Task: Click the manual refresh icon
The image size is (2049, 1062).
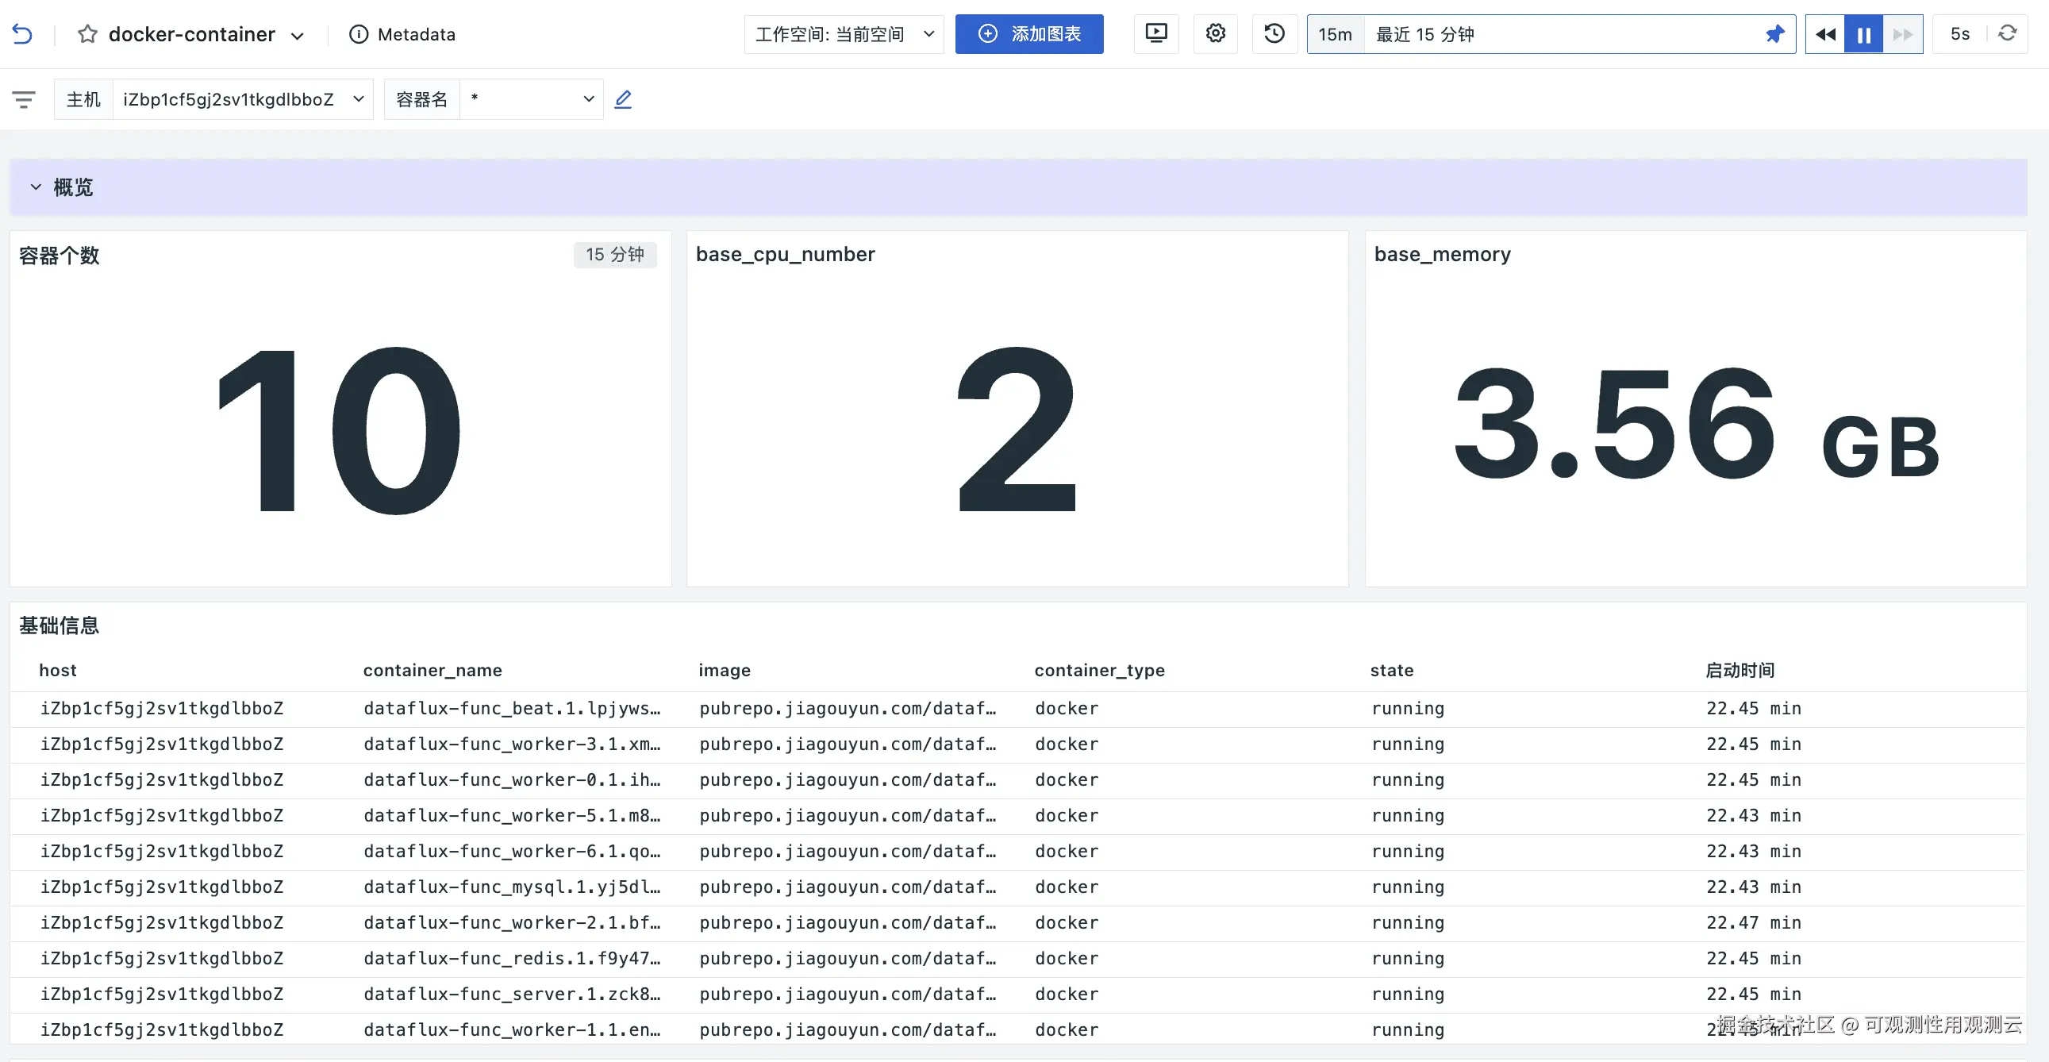Action: click(x=2008, y=33)
